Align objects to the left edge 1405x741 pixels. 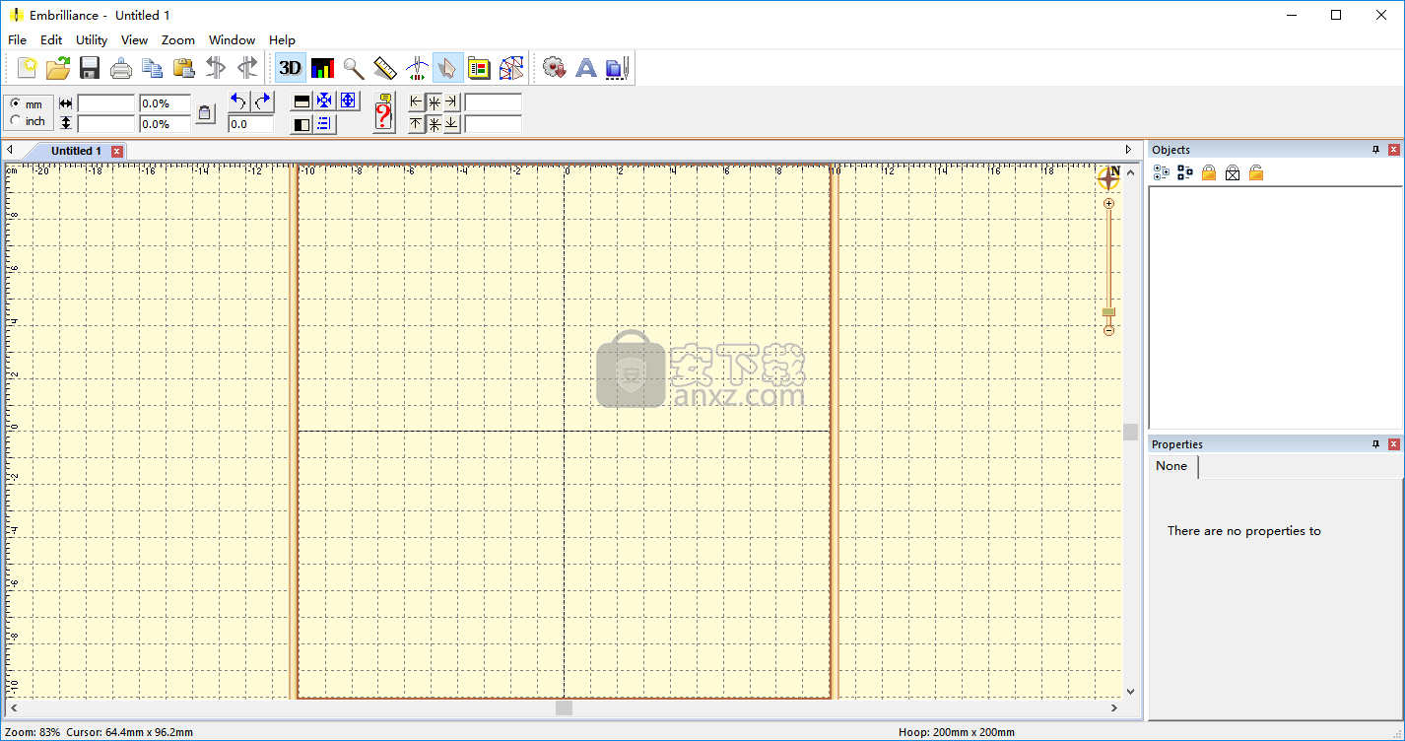click(x=416, y=101)
